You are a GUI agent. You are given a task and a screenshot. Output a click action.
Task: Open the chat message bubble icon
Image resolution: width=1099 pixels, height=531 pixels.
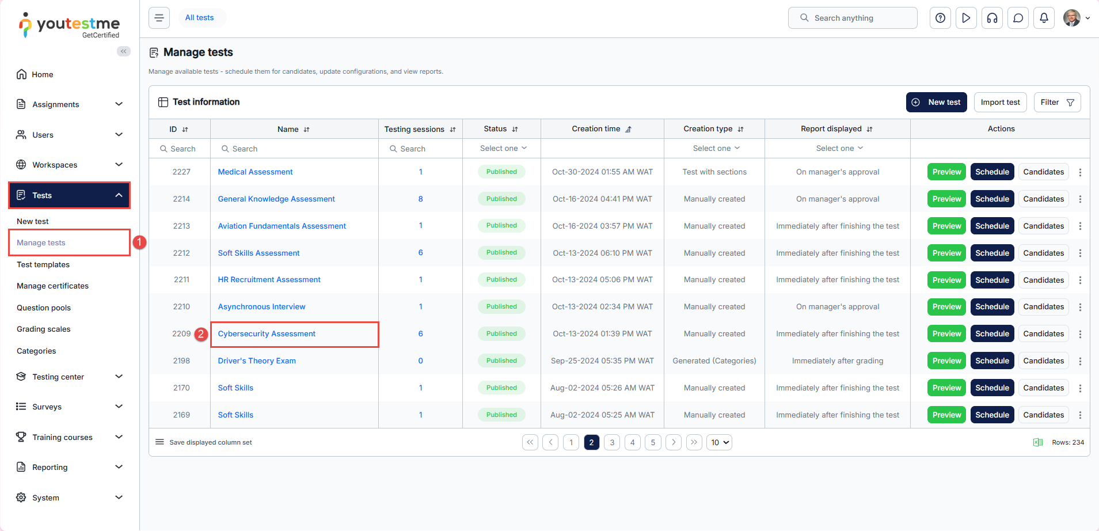click(x=1018, y=18)
